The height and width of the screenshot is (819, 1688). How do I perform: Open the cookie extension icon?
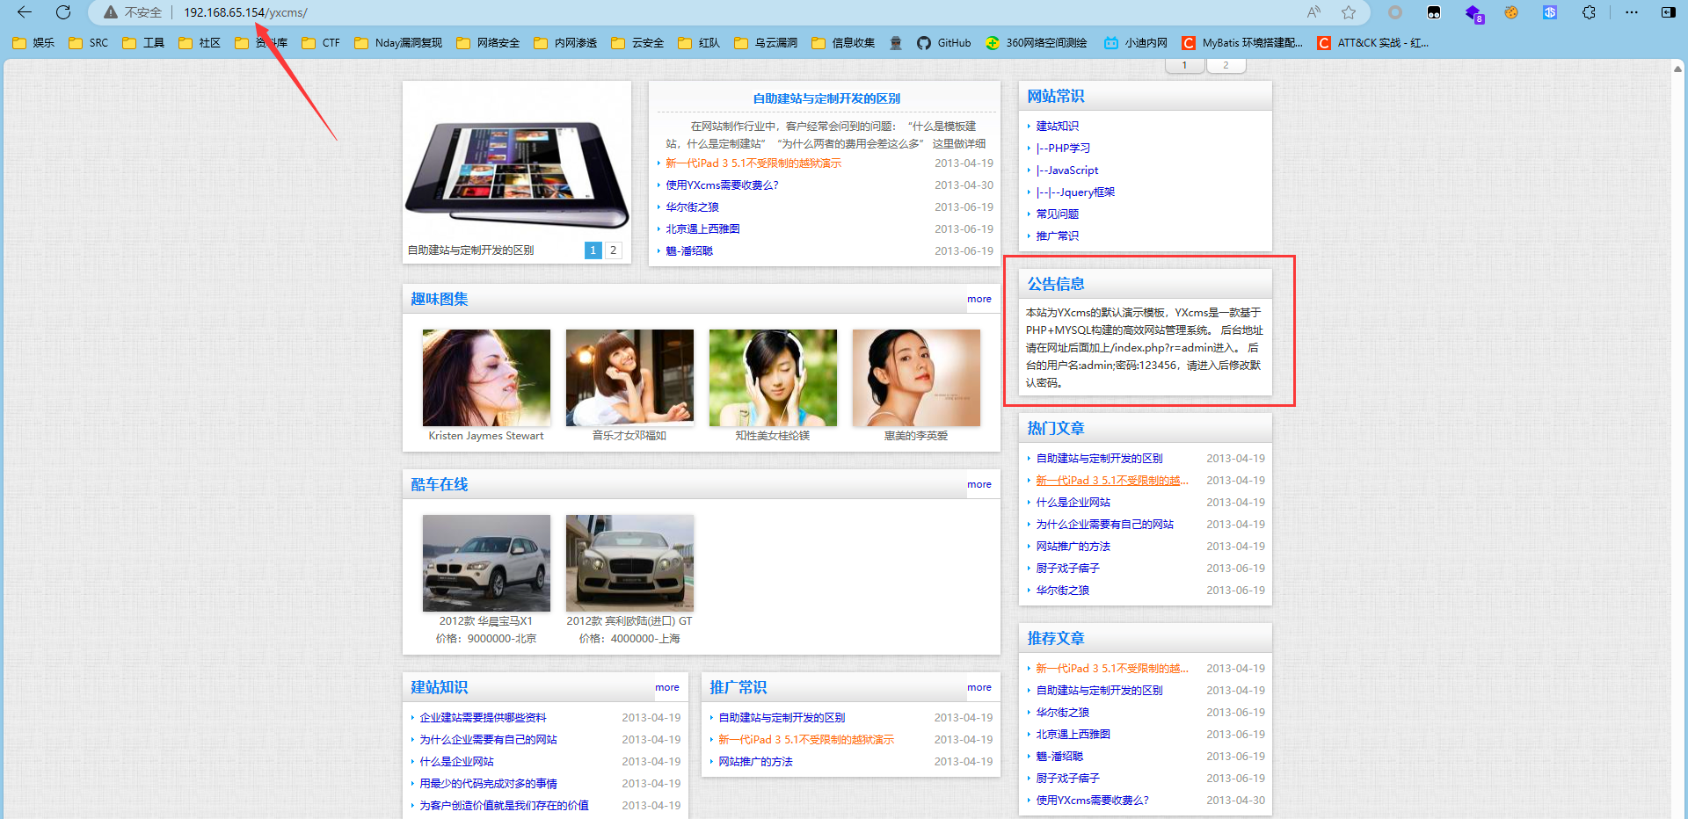(x=1511, y=12)
